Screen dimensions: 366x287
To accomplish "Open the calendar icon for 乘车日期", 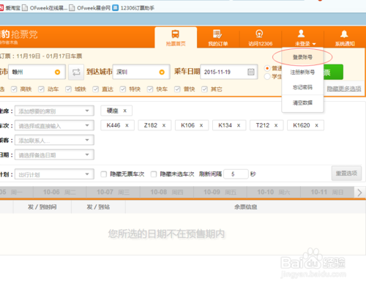I will tap(251, 72).
